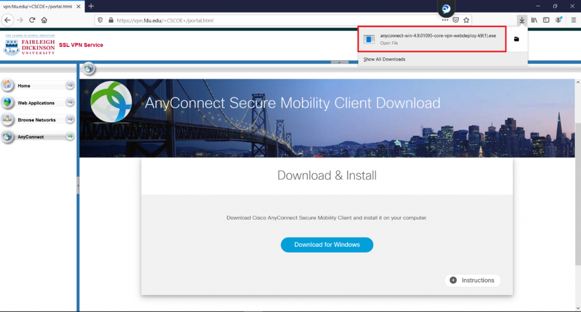Viewport: 581px width, 312px height.
Task: Click the scrollbar down arrow
Action: click(x=578, y=308)
